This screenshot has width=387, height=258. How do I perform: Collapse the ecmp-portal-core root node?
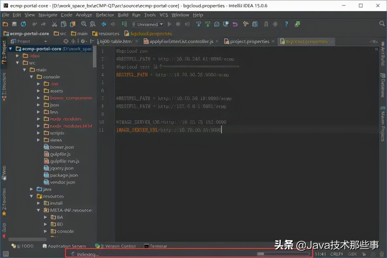point(11,49)
